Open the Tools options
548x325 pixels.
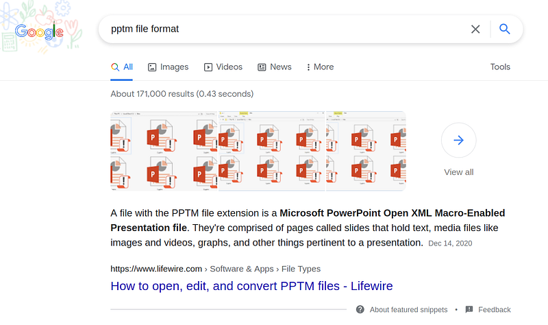coord(500,67)
